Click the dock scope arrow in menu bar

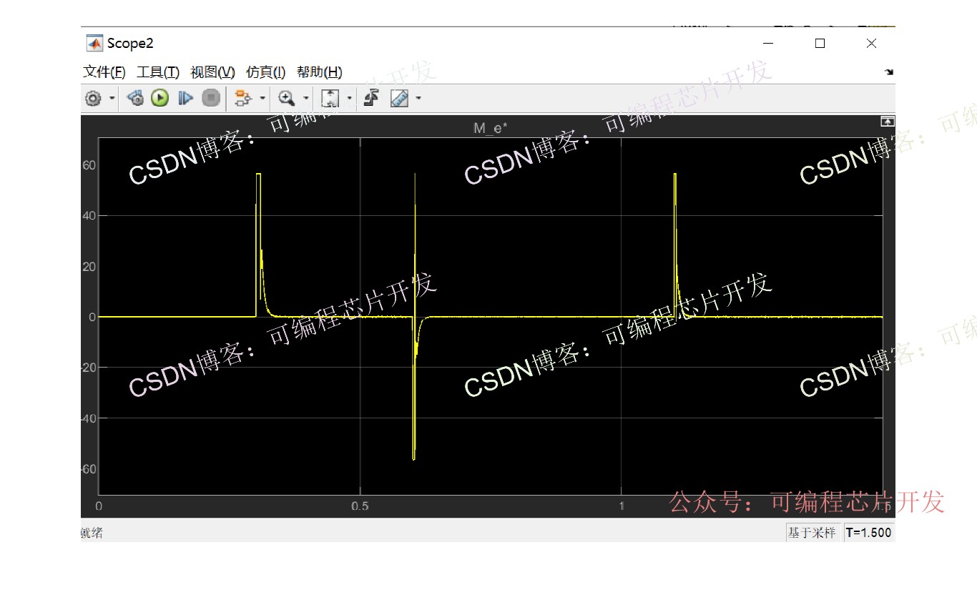[889, 72]
